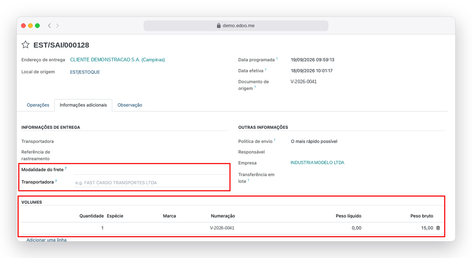
Task: Show help for Data efetiva tooltip
Action: (265, 69)
